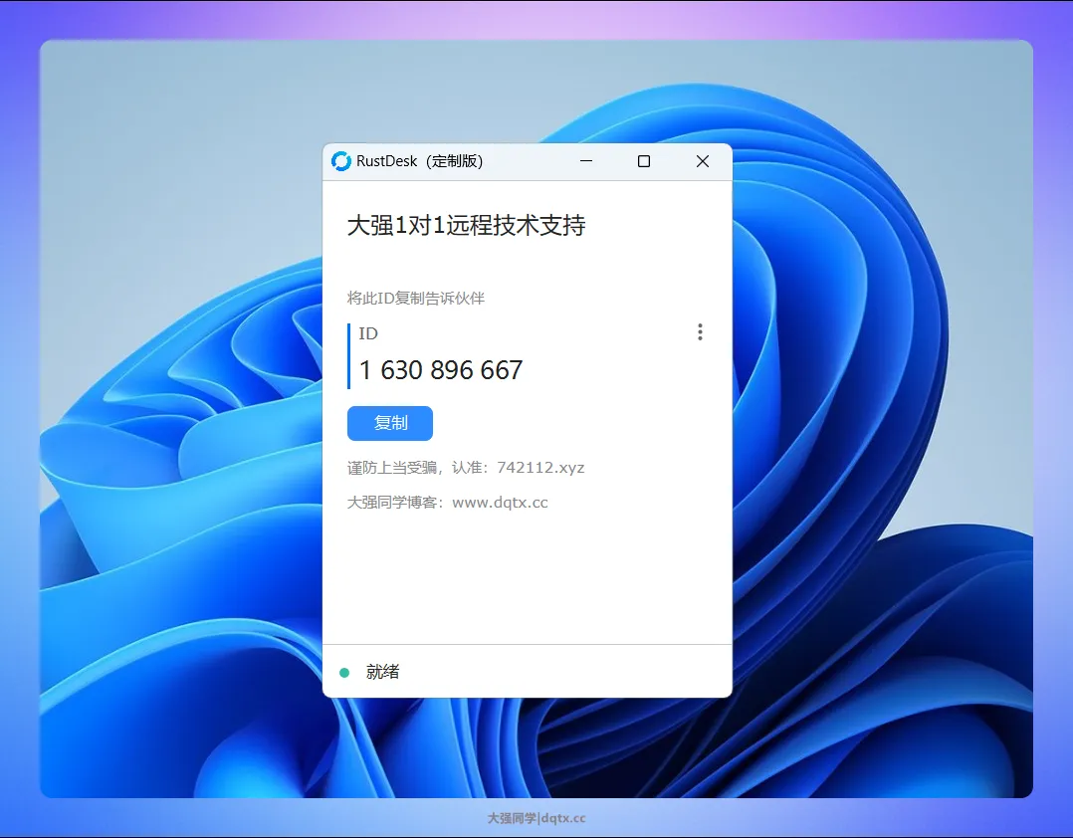Viewport: 1073px width, 838px height.
Task: Close the RustDesk window
Action: [703, 161]
